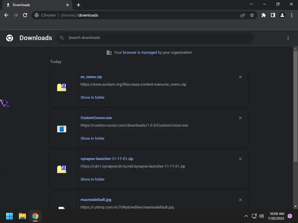Remove ec_menu.zip from the list
Screen dimensions: 298x223
240,77
